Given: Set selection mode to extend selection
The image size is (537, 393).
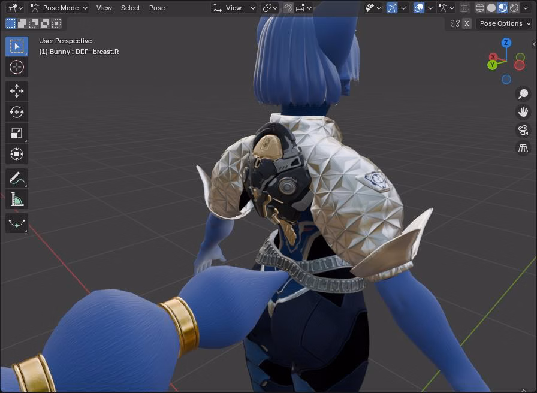Looking at the screenshot, I should (22, 23).
